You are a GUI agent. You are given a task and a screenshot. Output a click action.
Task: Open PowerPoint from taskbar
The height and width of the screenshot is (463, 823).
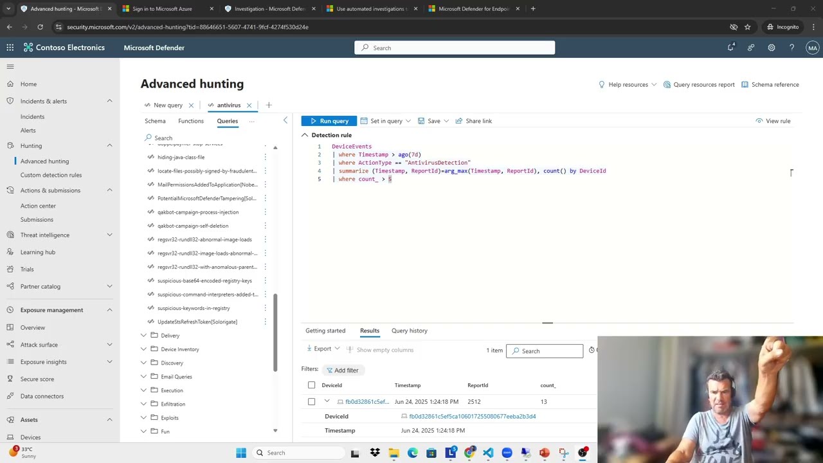click(x=545, y=453)
